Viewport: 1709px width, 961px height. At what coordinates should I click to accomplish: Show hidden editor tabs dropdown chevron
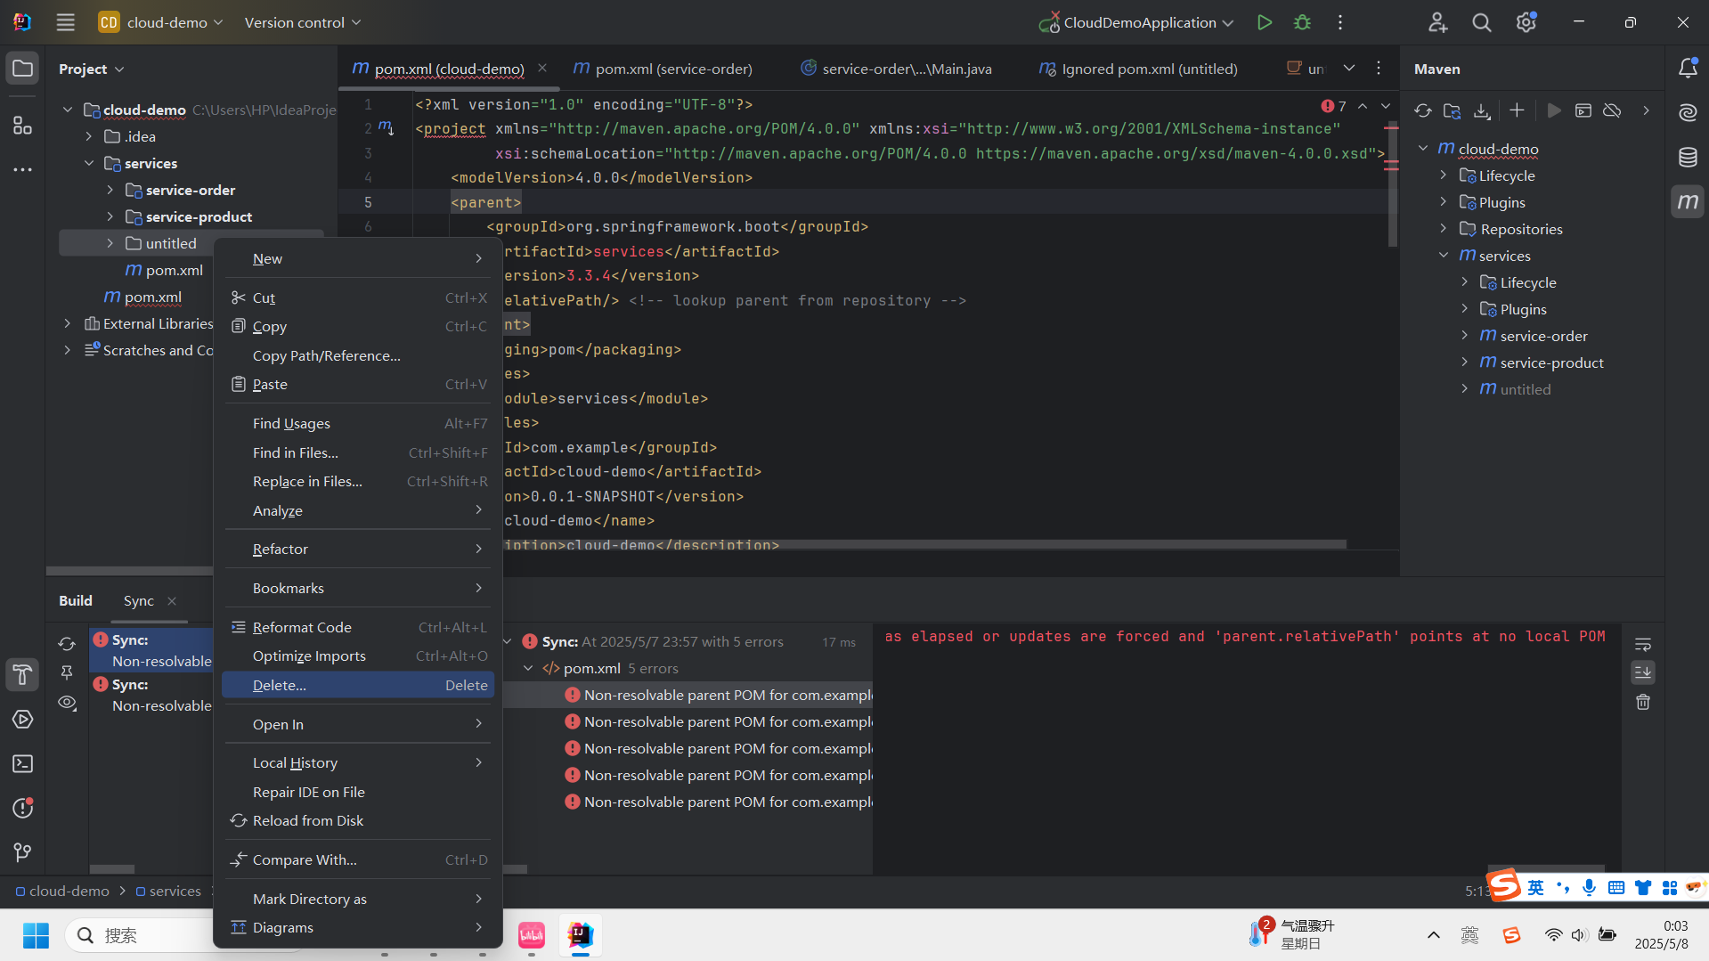coord(1349,69)
